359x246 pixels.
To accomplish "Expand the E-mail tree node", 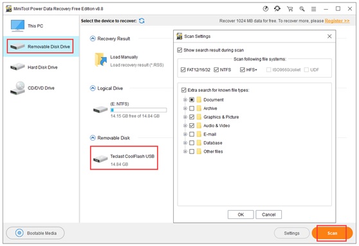I will tap(185, 134).
